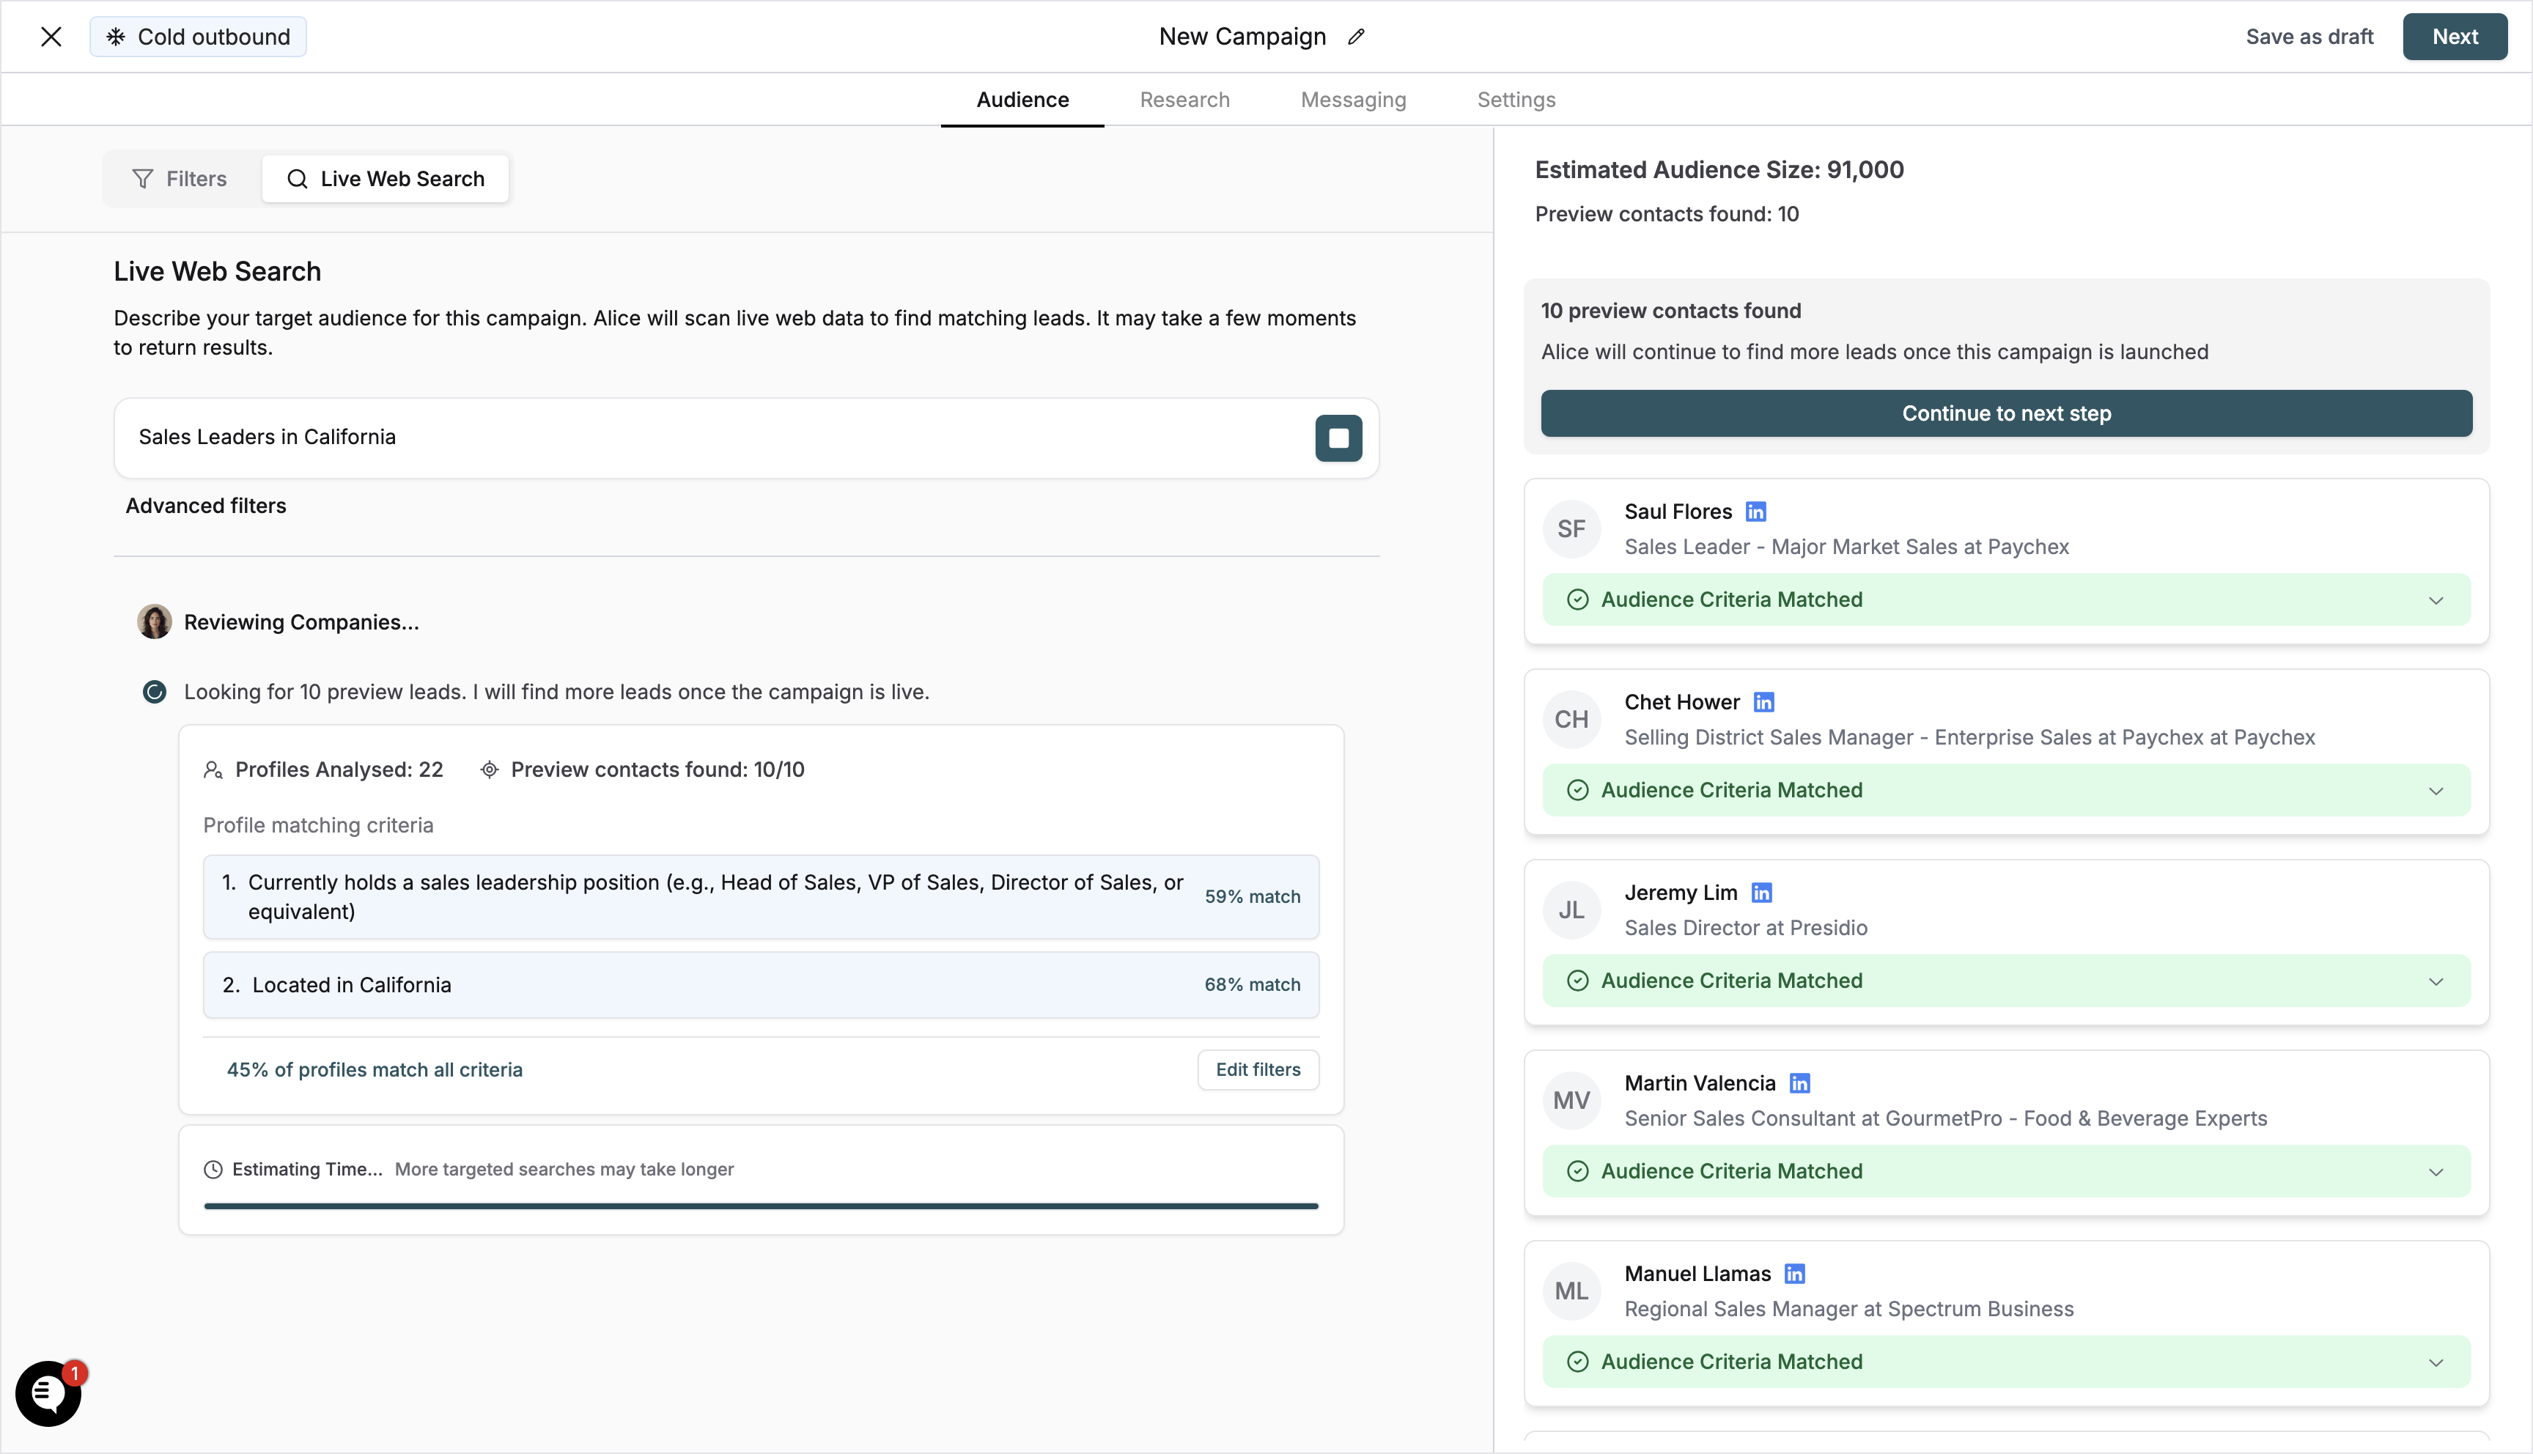Click Continue to next step

(2006, 413)
